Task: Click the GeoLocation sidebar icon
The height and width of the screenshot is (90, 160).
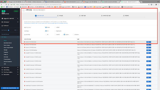Action: point(2,74)
